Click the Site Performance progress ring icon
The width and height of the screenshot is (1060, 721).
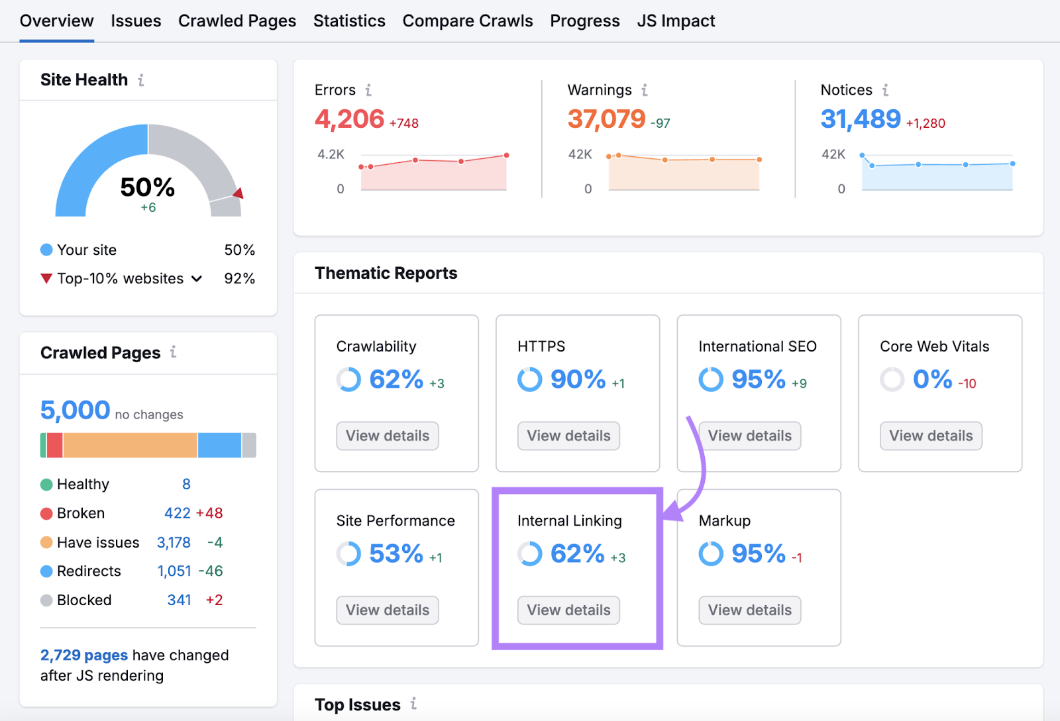pyautogui.click(x=348, y=553)
